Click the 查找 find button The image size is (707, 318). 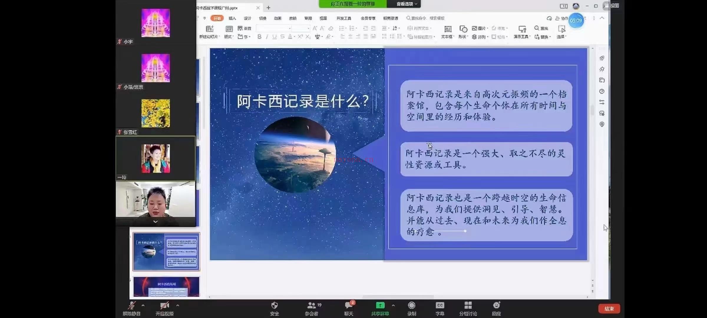541,28
